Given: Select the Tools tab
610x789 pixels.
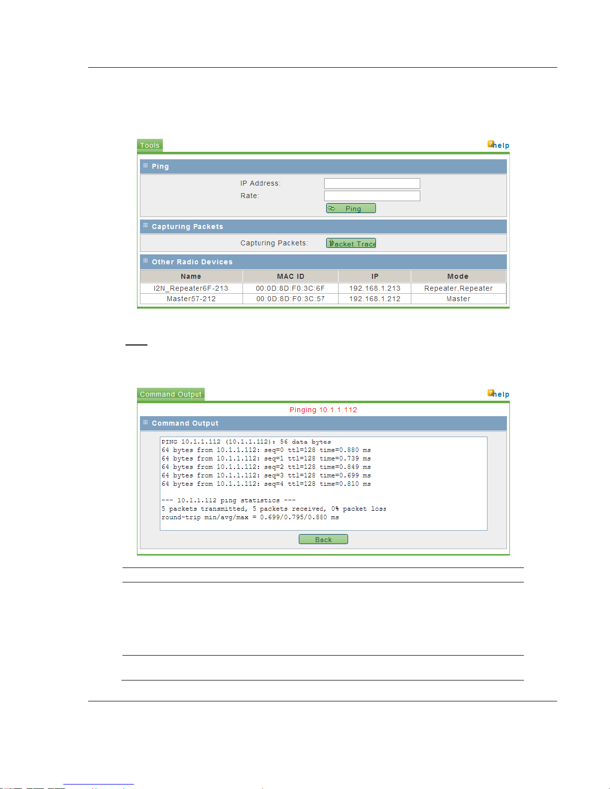Looking at the screenshot, I should pyautogui.click(x=150, y=145).
